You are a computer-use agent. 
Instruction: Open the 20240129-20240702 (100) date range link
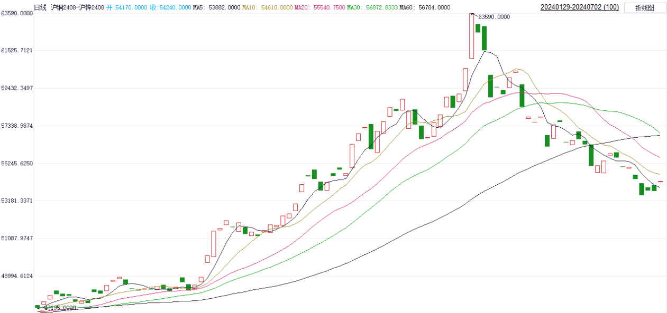click(x=580, y=7)
